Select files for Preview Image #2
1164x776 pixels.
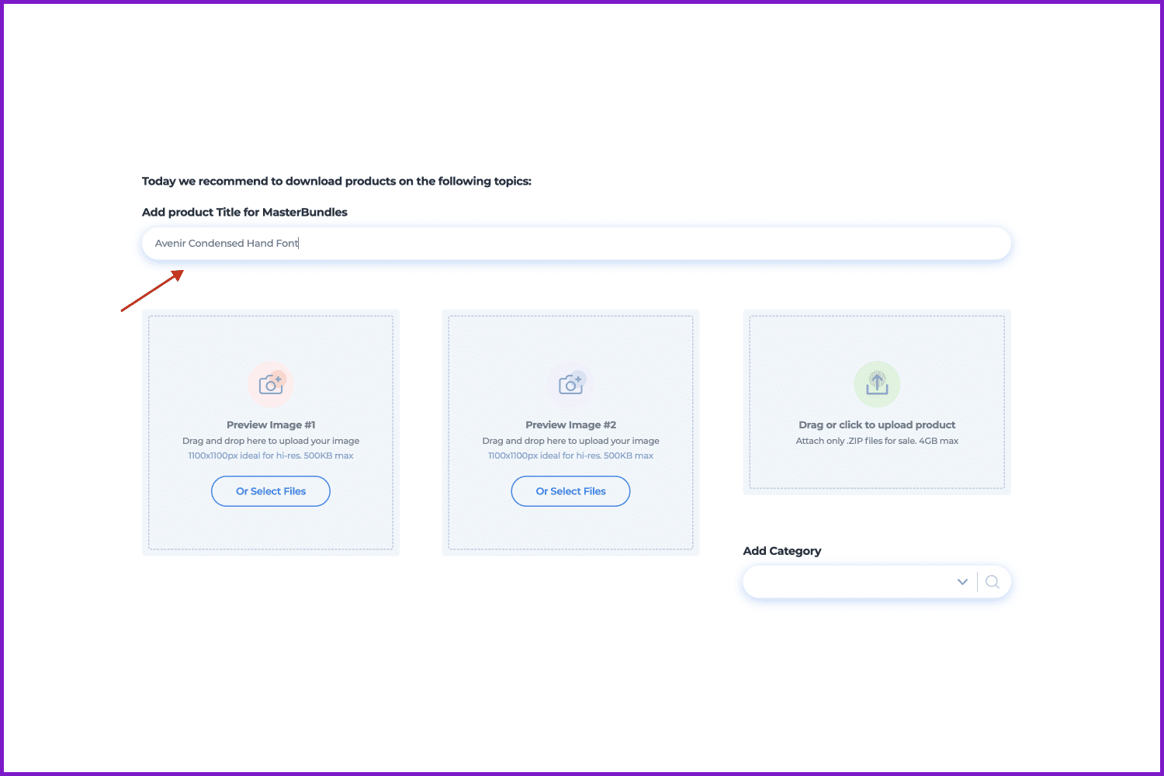click(571, 491)
